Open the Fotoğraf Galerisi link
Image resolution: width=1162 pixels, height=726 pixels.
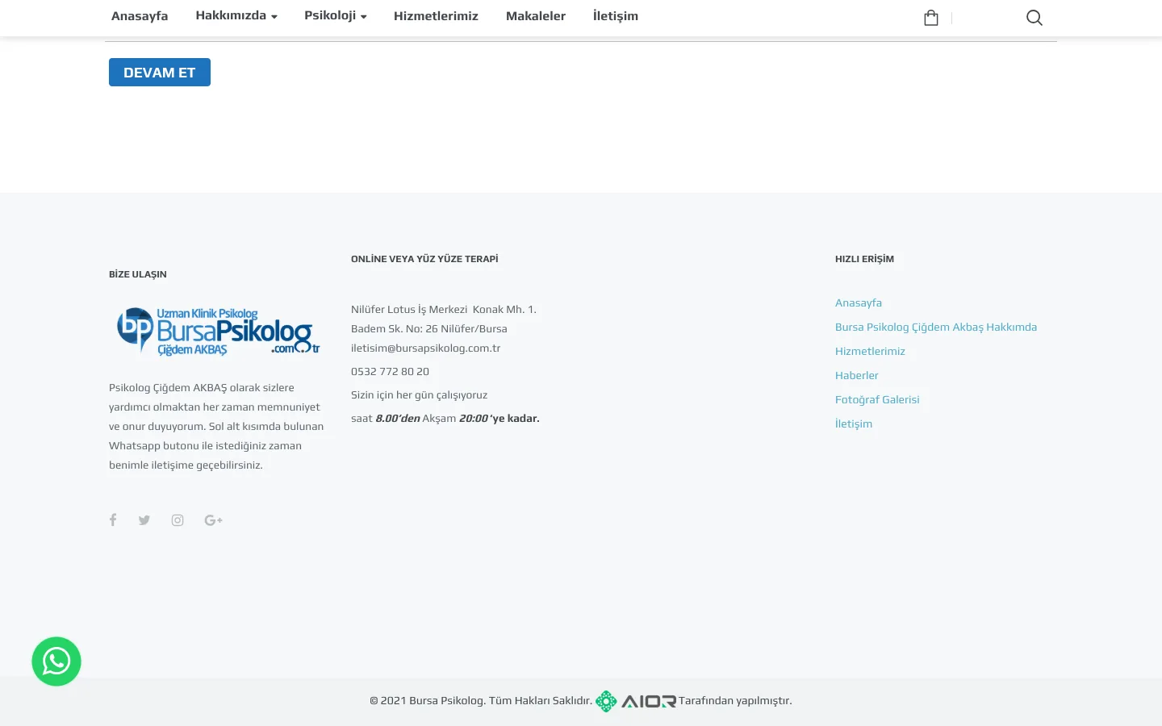pyautogui.click(x=877, y=400)
